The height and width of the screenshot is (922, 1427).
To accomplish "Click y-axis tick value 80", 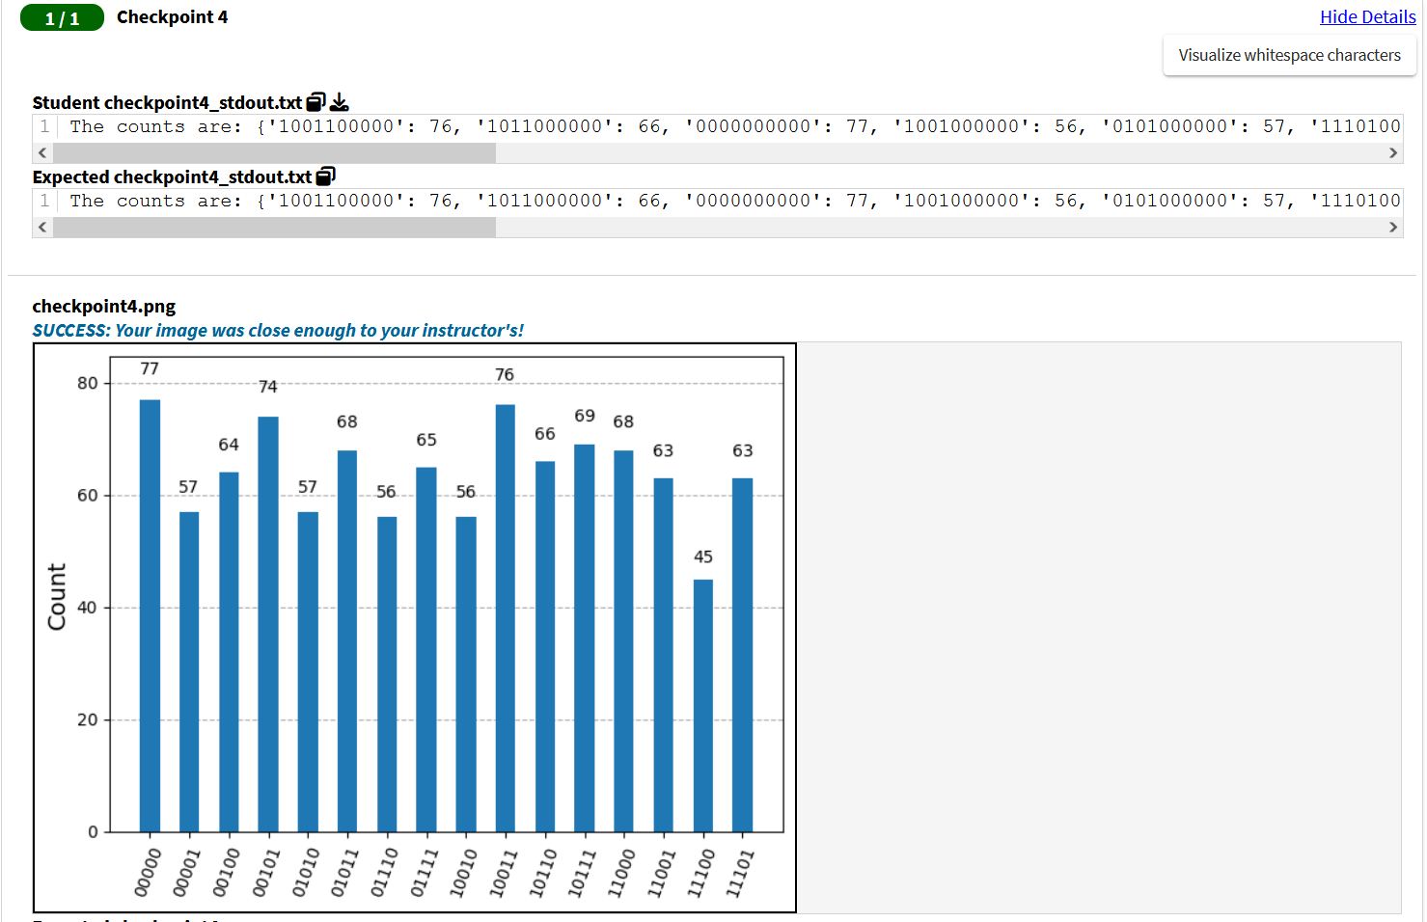I will tap(88, 383).
